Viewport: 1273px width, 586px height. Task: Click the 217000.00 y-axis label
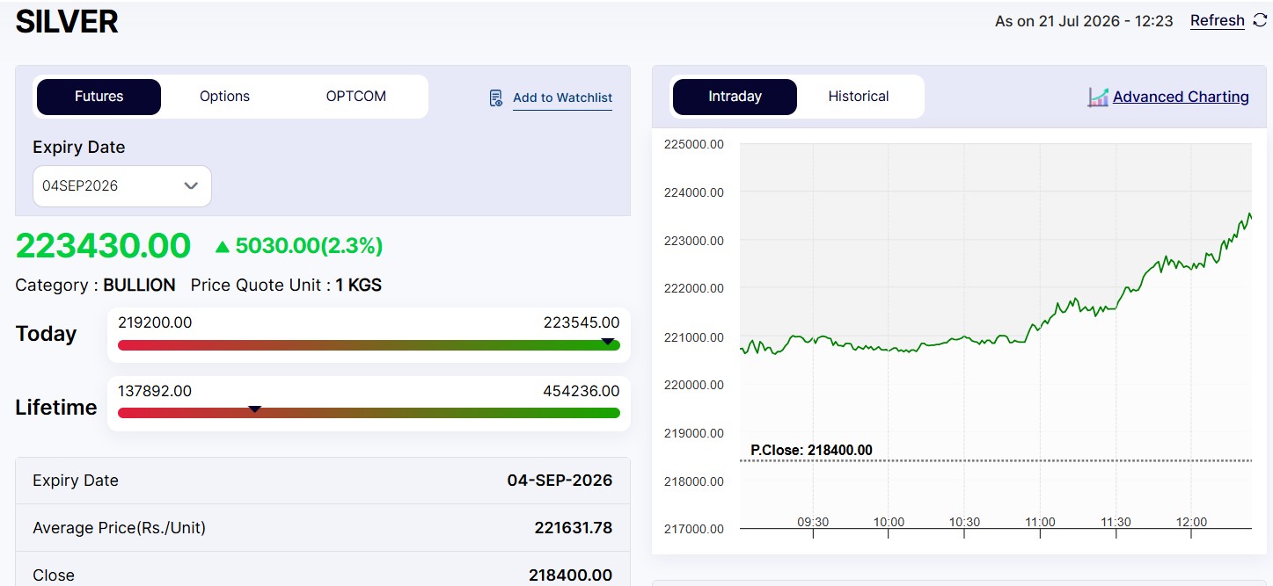coord(692,529)
